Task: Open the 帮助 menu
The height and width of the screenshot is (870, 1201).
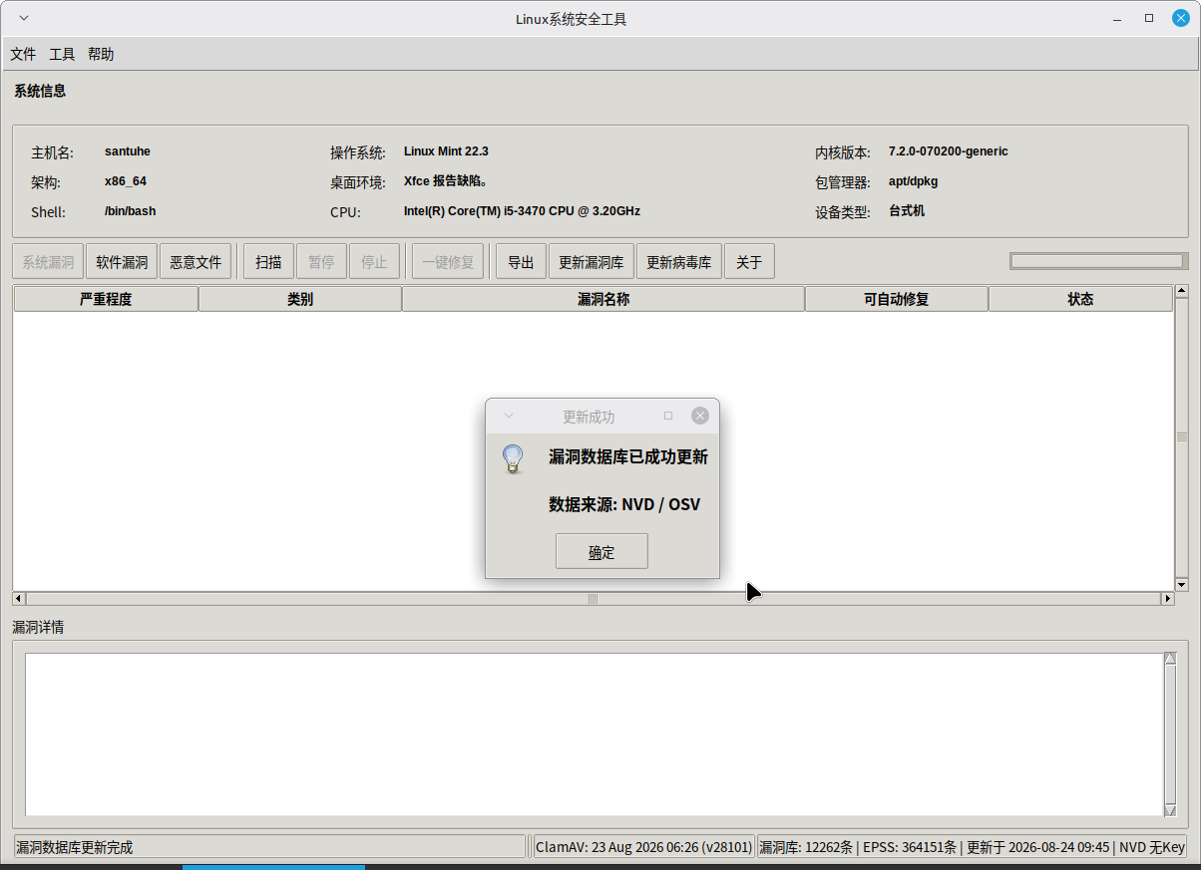Action: click(101, 54)
